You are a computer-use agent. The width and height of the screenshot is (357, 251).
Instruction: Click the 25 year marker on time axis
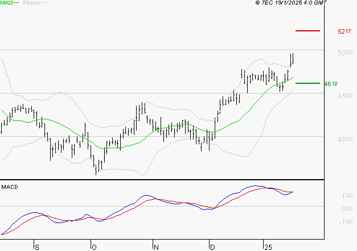(x=268, y=247)
